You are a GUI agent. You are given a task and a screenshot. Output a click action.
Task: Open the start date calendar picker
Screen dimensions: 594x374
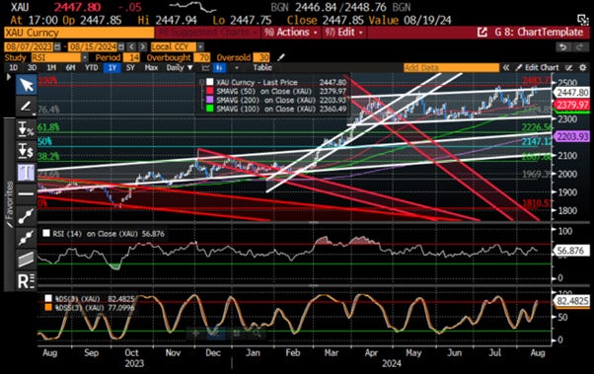pyautogui.click(x=57, y=47)
